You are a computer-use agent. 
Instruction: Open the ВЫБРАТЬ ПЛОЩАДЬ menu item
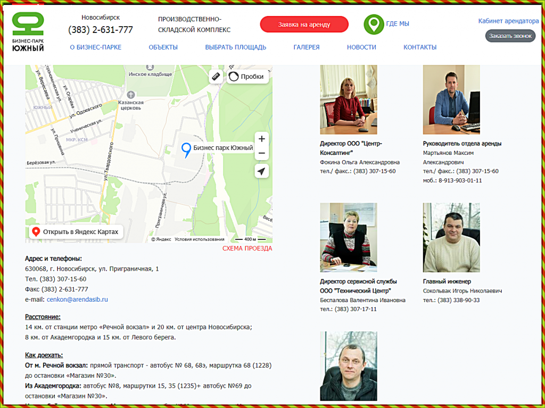(235, 47)
